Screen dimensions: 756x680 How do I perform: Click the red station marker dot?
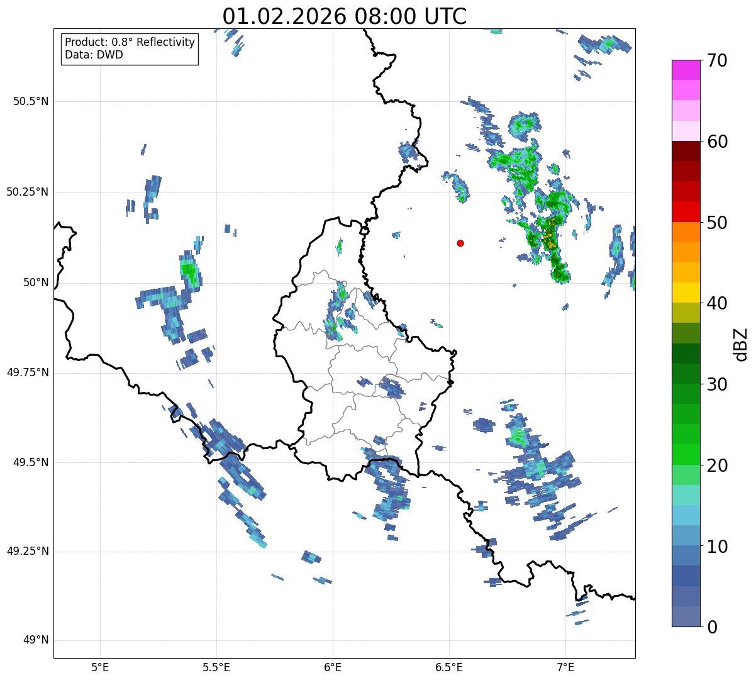pyautogui.click(x=460, y=243)
